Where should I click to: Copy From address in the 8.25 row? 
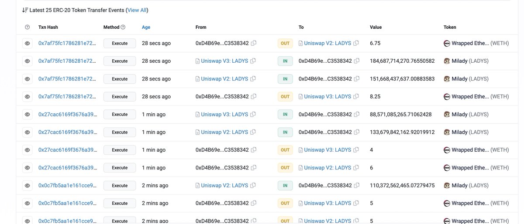click(254, 97)
